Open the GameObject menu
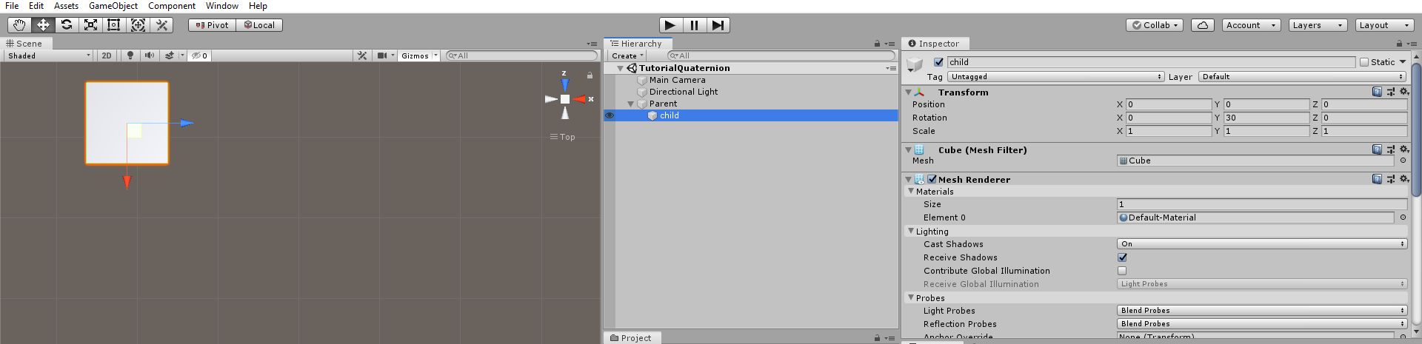1422x344 pixels. [x=113, y=6]
